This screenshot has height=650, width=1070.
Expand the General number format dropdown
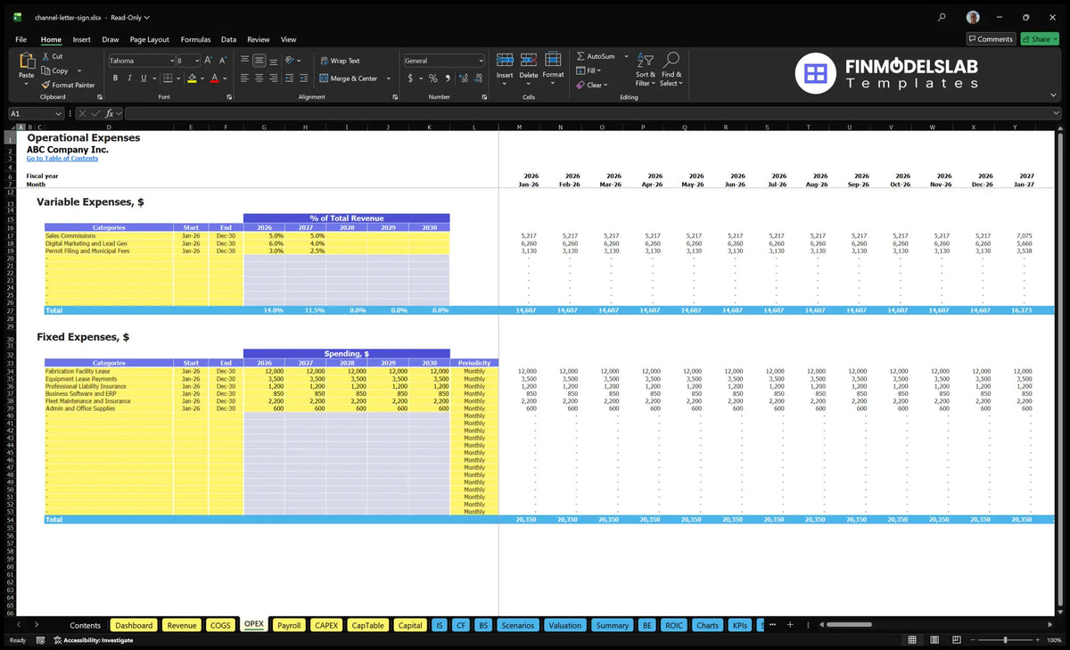(x=481, y=61)
